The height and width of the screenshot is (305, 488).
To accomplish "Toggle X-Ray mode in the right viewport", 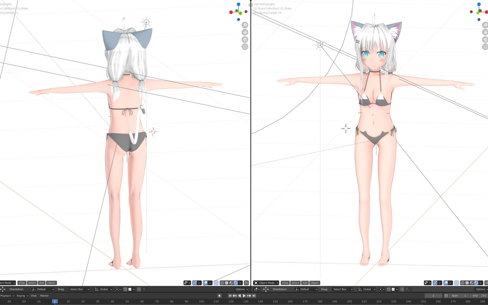I will pos(456,283).
